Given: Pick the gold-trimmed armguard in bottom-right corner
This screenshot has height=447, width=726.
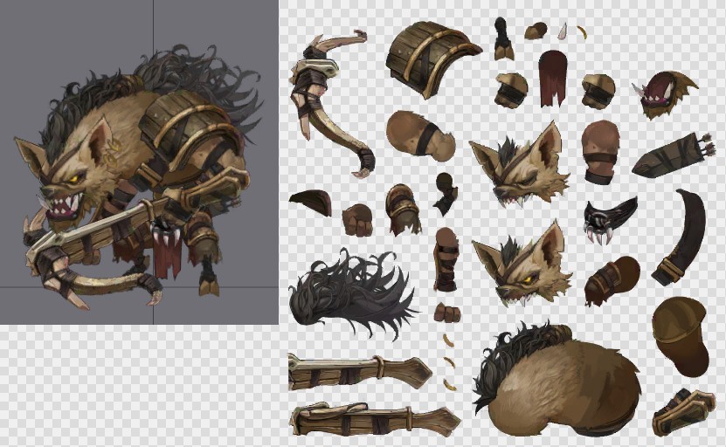Looking at the screenshot, I should tap(682, 410).
